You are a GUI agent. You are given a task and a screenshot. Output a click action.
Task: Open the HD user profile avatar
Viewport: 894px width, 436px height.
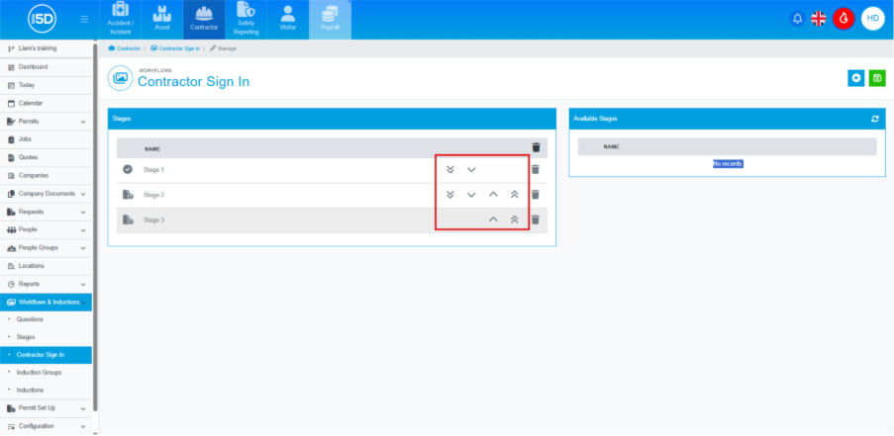(872, 19)
